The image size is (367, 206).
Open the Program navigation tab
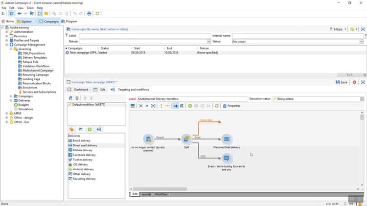click(x=69, y=22)
